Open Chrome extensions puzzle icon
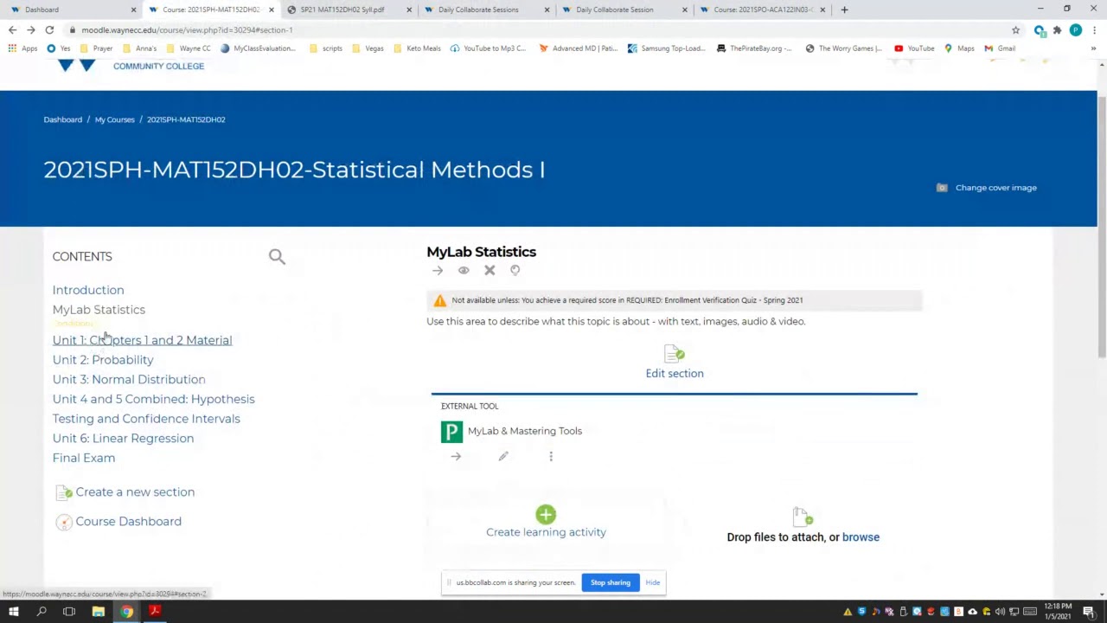The image size is (1107, 623). [1057, 29]
